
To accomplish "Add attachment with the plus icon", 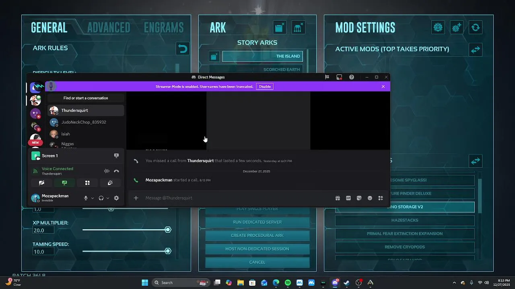I will pos(136,198).
